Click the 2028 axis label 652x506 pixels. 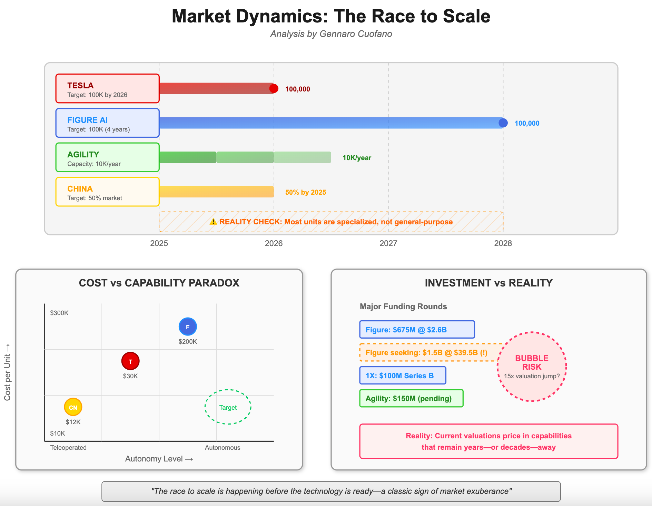coord(503,243)
